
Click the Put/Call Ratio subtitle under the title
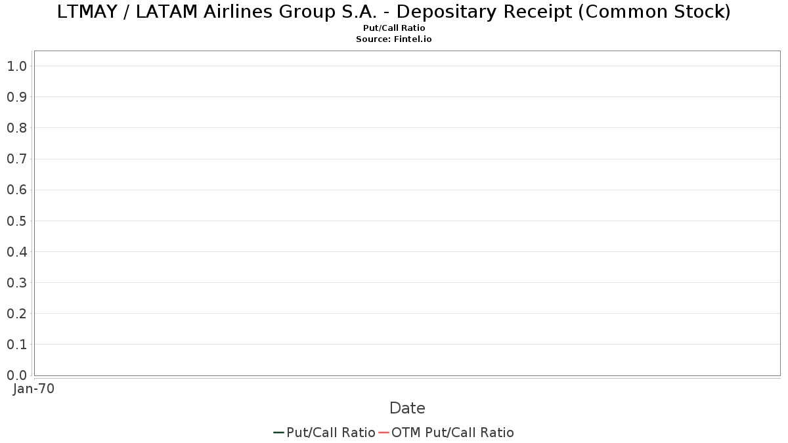(394, 28)
